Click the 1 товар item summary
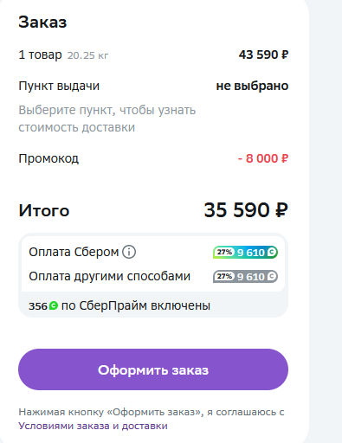 pyautogui.click(x=40, y=55)
